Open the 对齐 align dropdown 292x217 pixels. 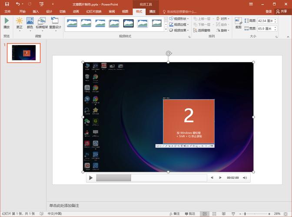223,19
